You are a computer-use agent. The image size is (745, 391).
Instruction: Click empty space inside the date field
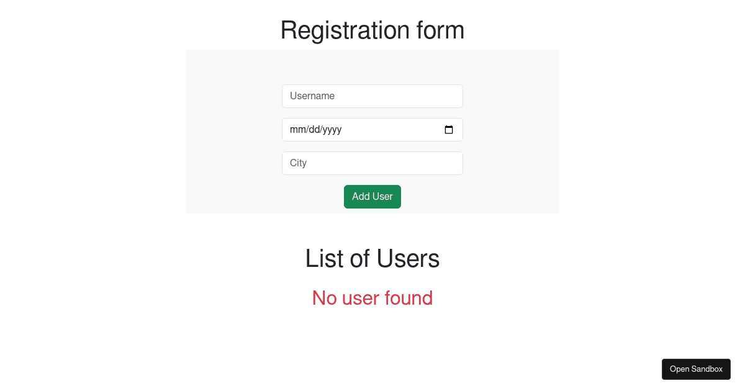tap(391, 130)
